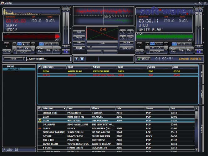Select the sharp-cut crossfade curve icon
This screenshot has width=208, height=156.
point(130,32)
